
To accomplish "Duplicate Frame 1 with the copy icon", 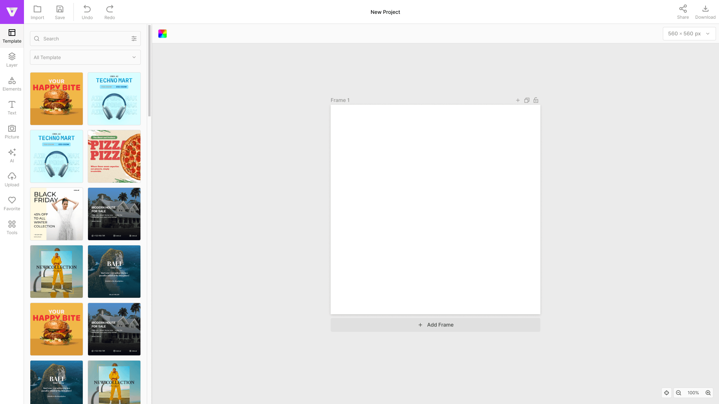I will 527,100.
